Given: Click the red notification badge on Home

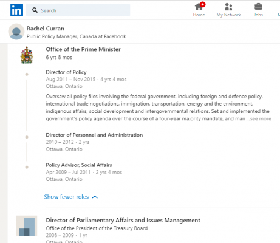Looking at the screenshot, I should pyautogui.click(x=202, y=4).
